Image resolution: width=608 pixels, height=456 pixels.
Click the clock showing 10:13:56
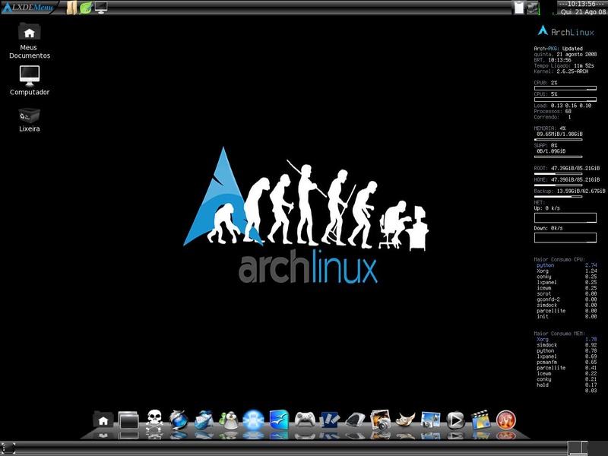[583, 8]
